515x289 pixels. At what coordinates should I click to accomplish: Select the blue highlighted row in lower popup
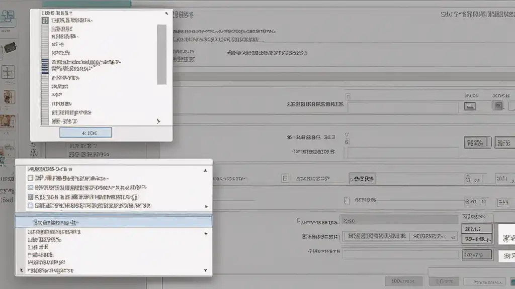tap(114, 222)
